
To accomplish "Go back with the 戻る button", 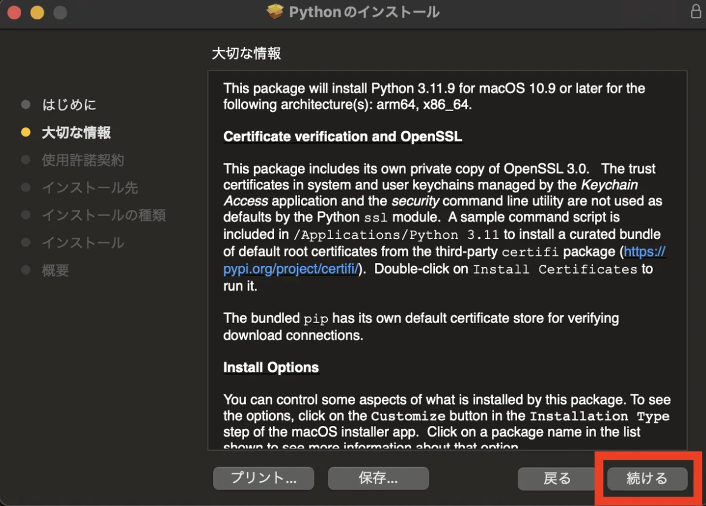I will coord(557,478).
